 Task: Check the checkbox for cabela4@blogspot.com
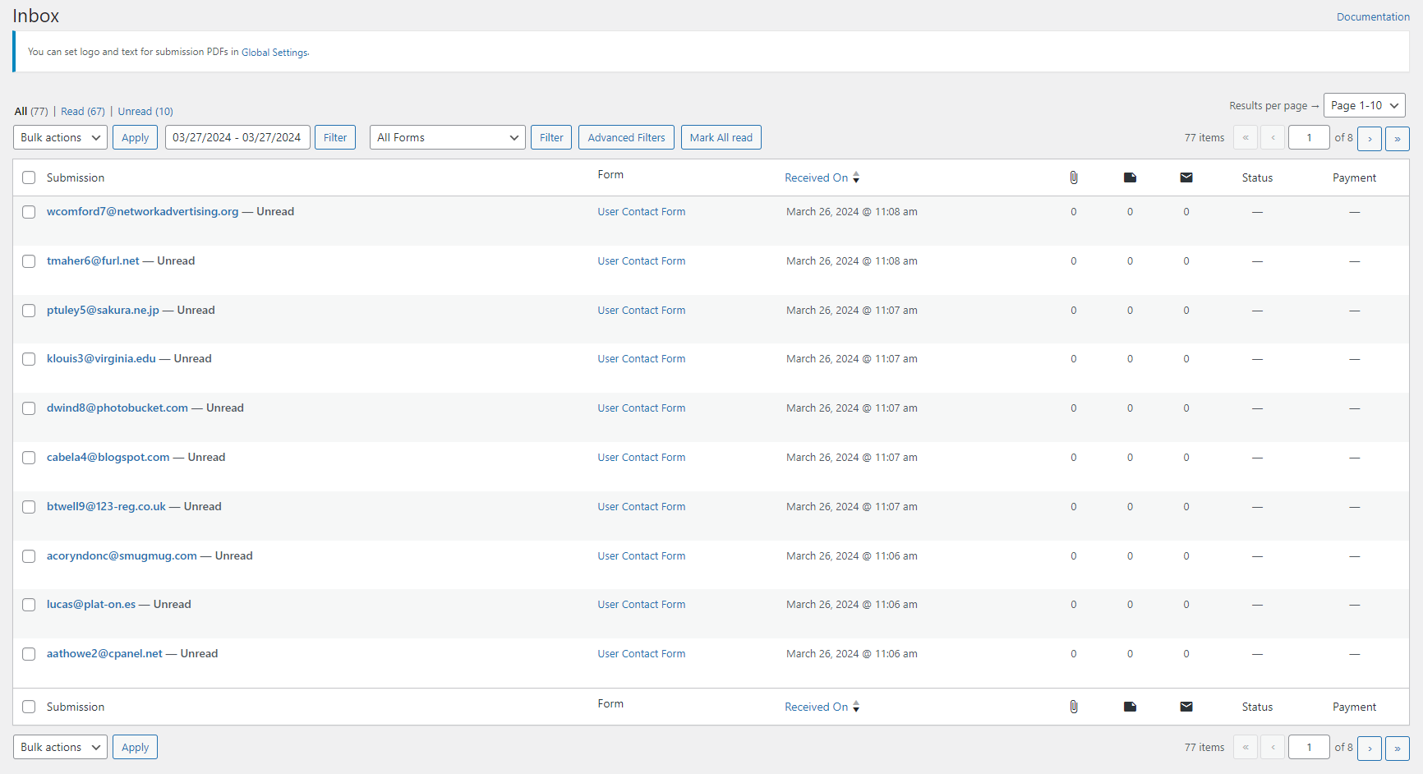(29, 458)
